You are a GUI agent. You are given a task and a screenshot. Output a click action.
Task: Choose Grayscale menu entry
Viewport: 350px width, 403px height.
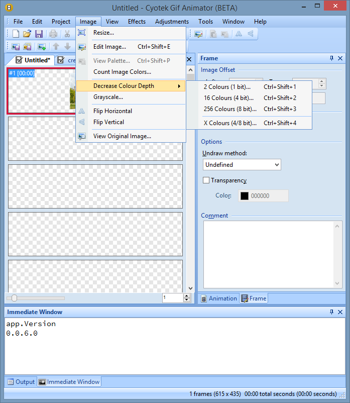coord(131,97)
